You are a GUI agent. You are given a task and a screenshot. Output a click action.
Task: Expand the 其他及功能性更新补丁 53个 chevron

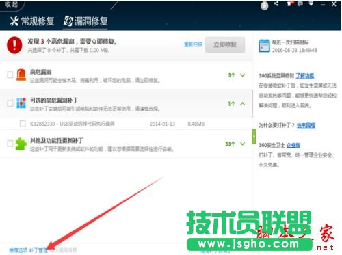(242, 144)
